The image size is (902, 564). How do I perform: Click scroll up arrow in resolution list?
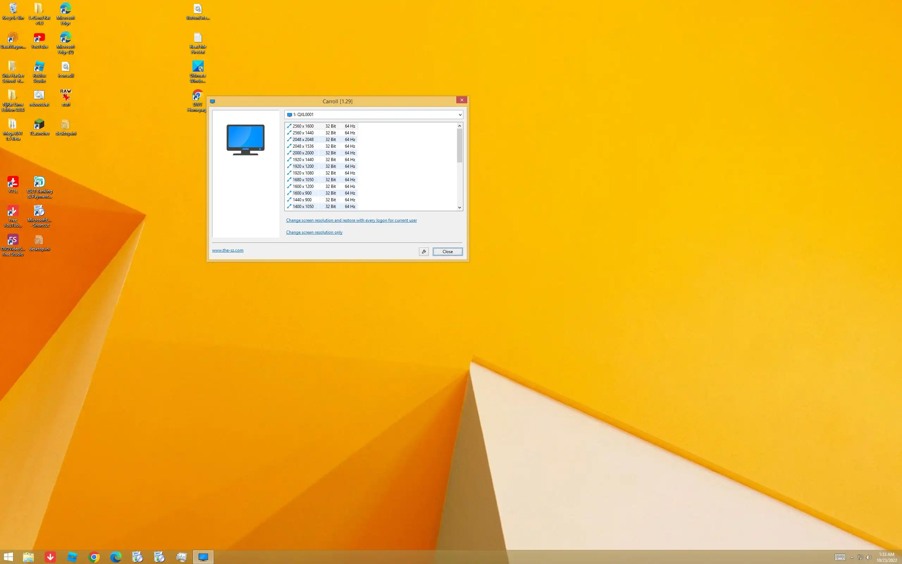459,126
